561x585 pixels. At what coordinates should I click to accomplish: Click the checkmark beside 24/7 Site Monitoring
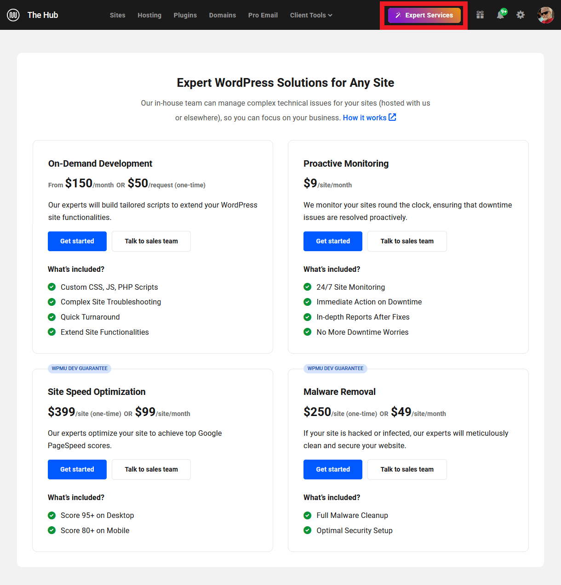tap(307, 287)
